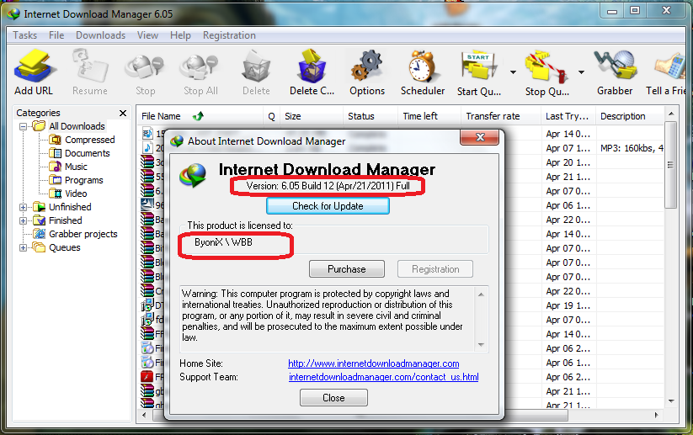693x435 pixels.
Task: Select Grabber projects in the tree
Action: 83,234
